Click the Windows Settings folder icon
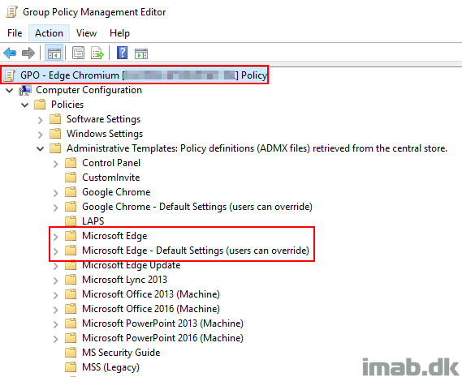The width and height of the screenshot is (462, 377). coord(55,134)
